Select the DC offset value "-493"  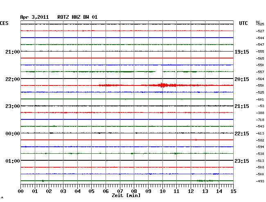pyautogui.click(x=260, y=181)
